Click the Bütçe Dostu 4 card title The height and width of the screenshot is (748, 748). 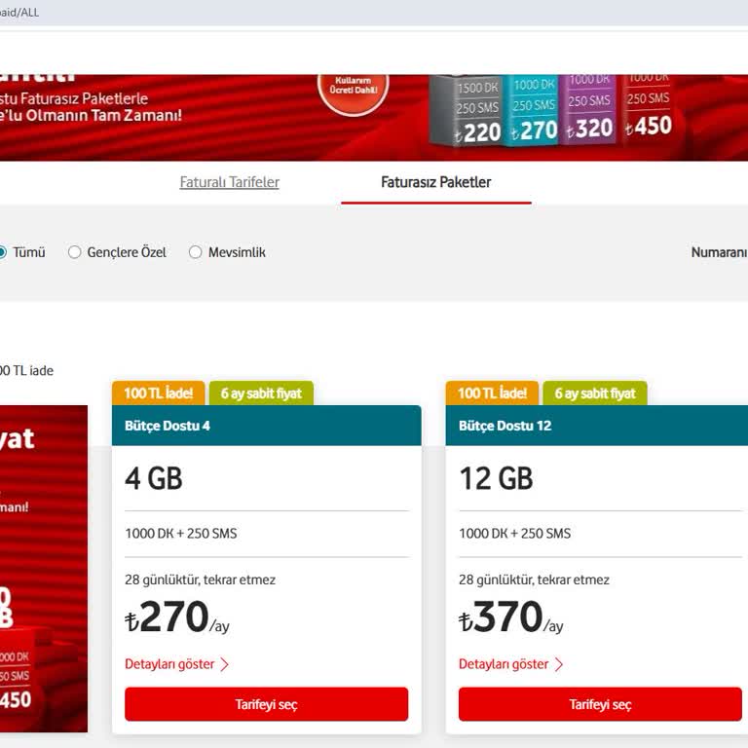[168, 426]
